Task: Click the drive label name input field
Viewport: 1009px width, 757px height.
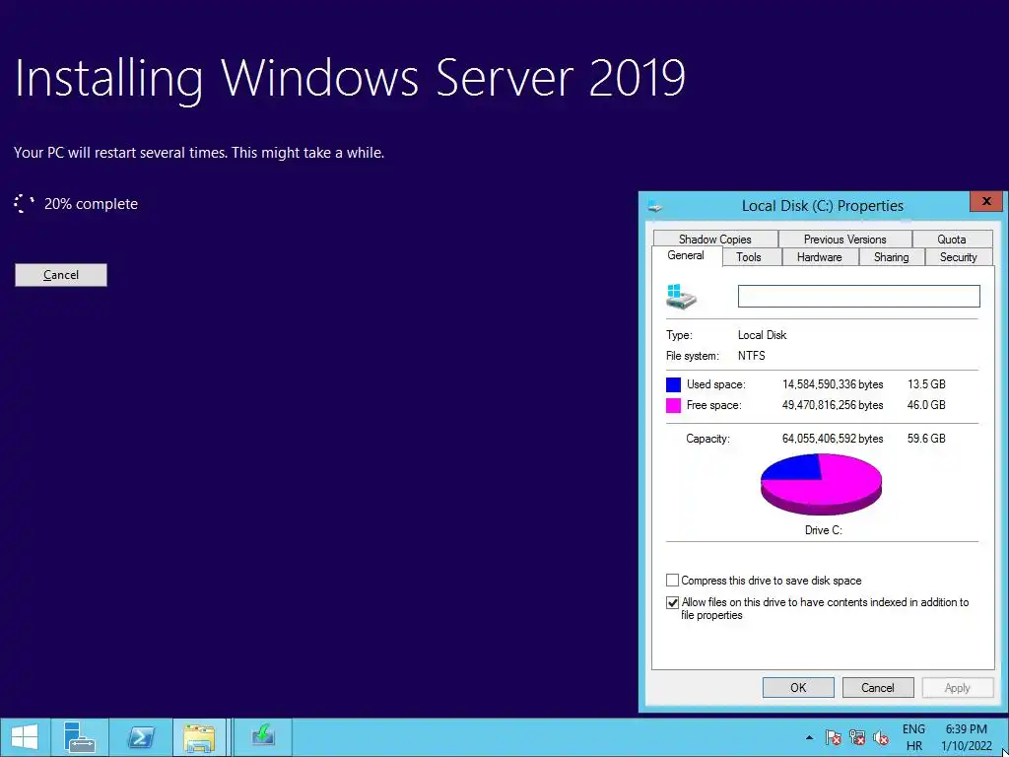Action: 858,296
